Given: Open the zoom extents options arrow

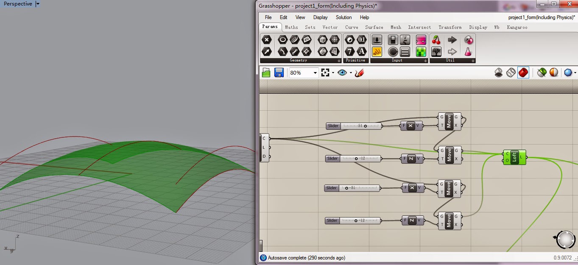Looking at the screenshot, I should [x=333, y=73].
